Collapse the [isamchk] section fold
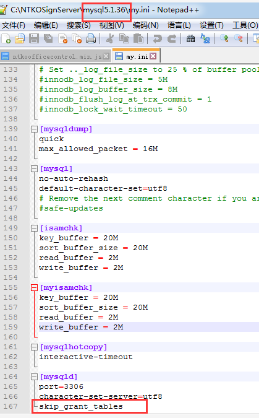Viewport: 259px width, 418px height. [x=34, y=228]
